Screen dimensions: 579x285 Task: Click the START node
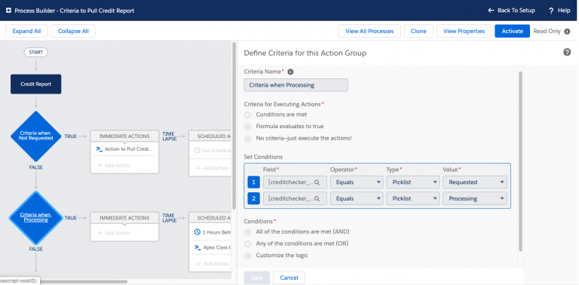click(36, 53)
